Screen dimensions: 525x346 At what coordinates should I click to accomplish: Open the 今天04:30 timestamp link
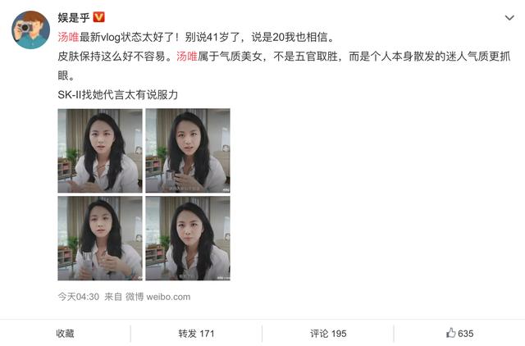click(79, 297)
